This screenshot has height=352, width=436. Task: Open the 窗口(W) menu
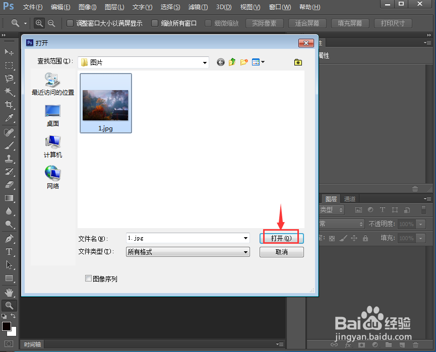[x=280, y=7]
